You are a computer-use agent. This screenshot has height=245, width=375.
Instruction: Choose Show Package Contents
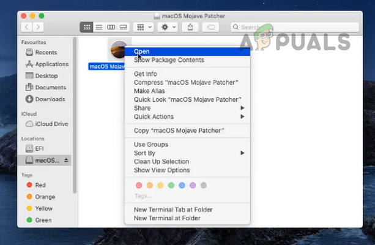click(x=187, y=60)
